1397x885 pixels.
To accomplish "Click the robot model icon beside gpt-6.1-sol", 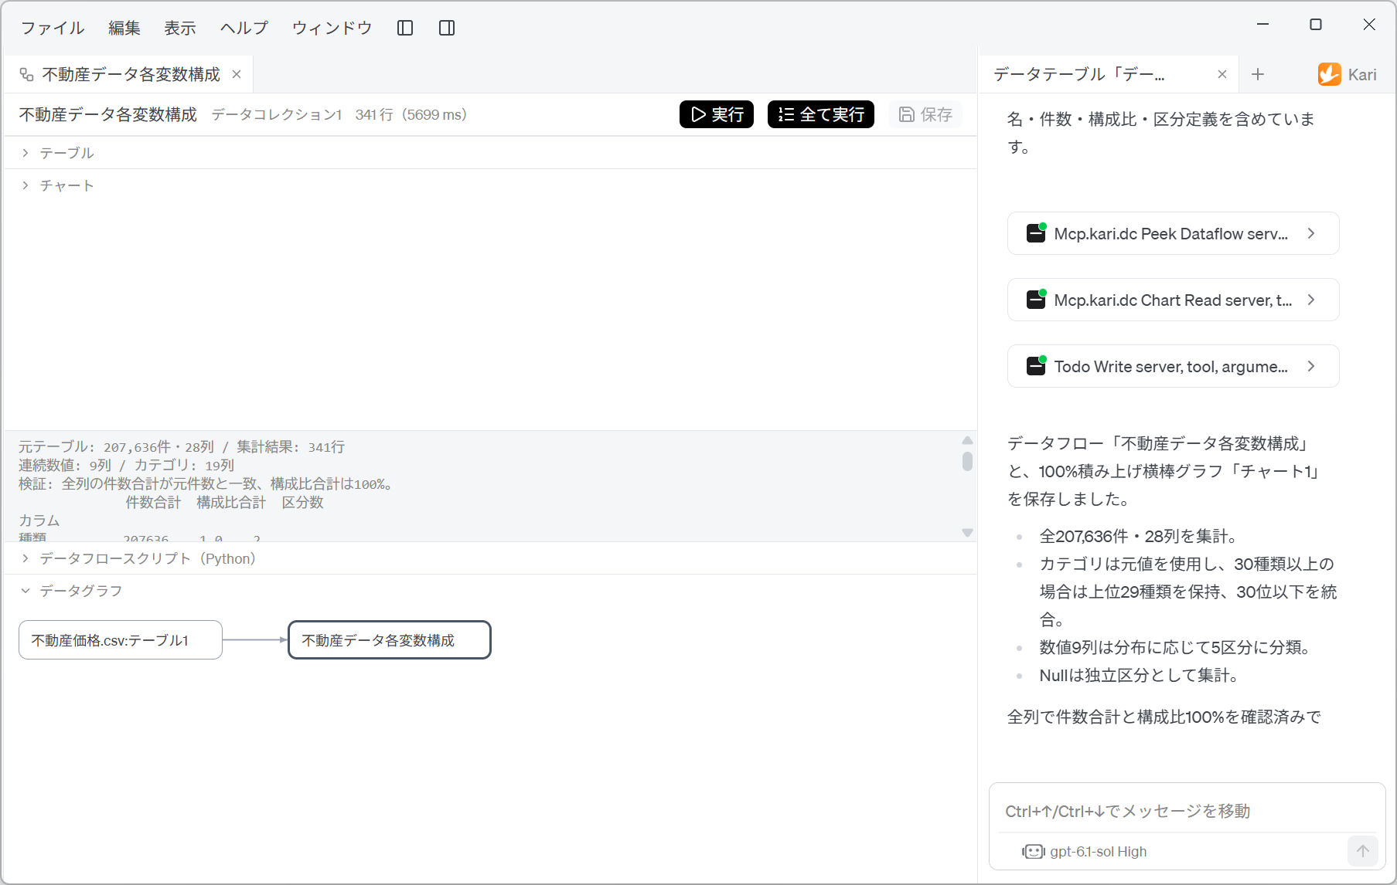I will (1033, 851).
